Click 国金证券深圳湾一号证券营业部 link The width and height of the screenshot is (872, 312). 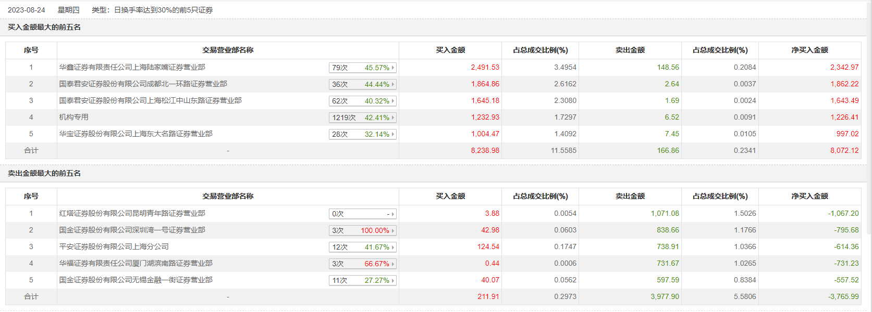tap(132, 230)
